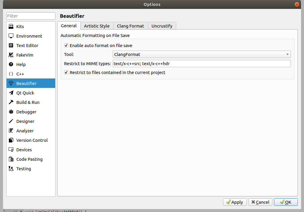Screen dimensions: 304x212
Task: Select the Analyzer sidebar icon
Action: pos(11,131)
